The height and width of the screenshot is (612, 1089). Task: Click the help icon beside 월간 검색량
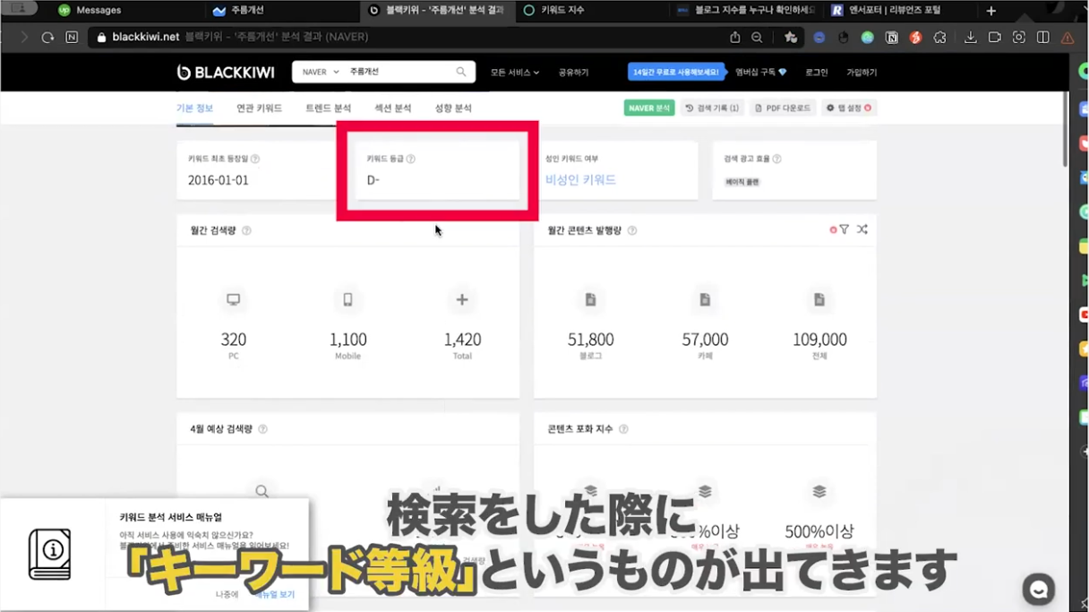click(x=246, y=230)
